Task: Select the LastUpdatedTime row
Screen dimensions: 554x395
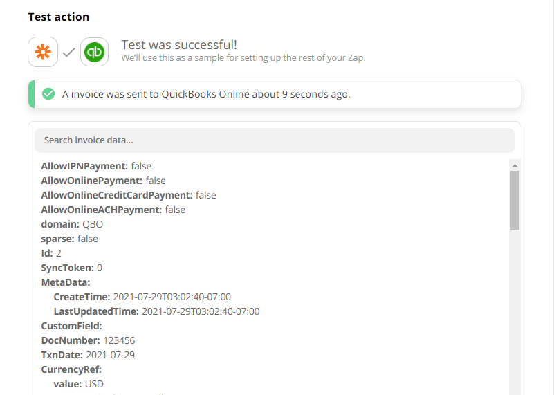Action: (x=156, y=311)
